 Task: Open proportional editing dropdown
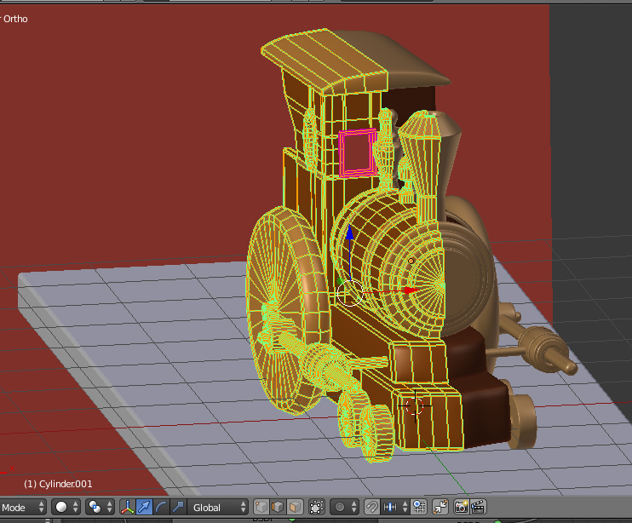344,507
